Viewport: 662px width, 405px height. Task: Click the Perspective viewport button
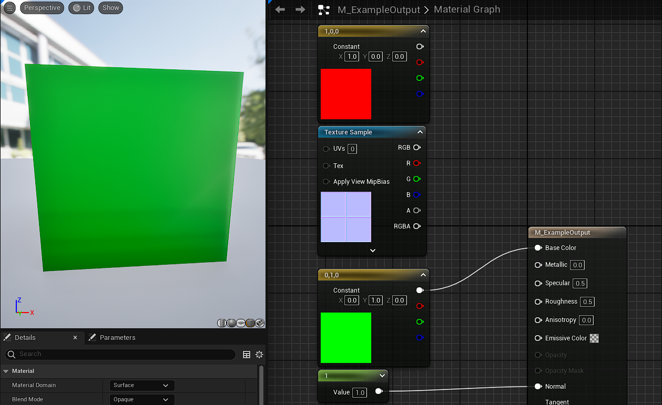pos(42,8)
